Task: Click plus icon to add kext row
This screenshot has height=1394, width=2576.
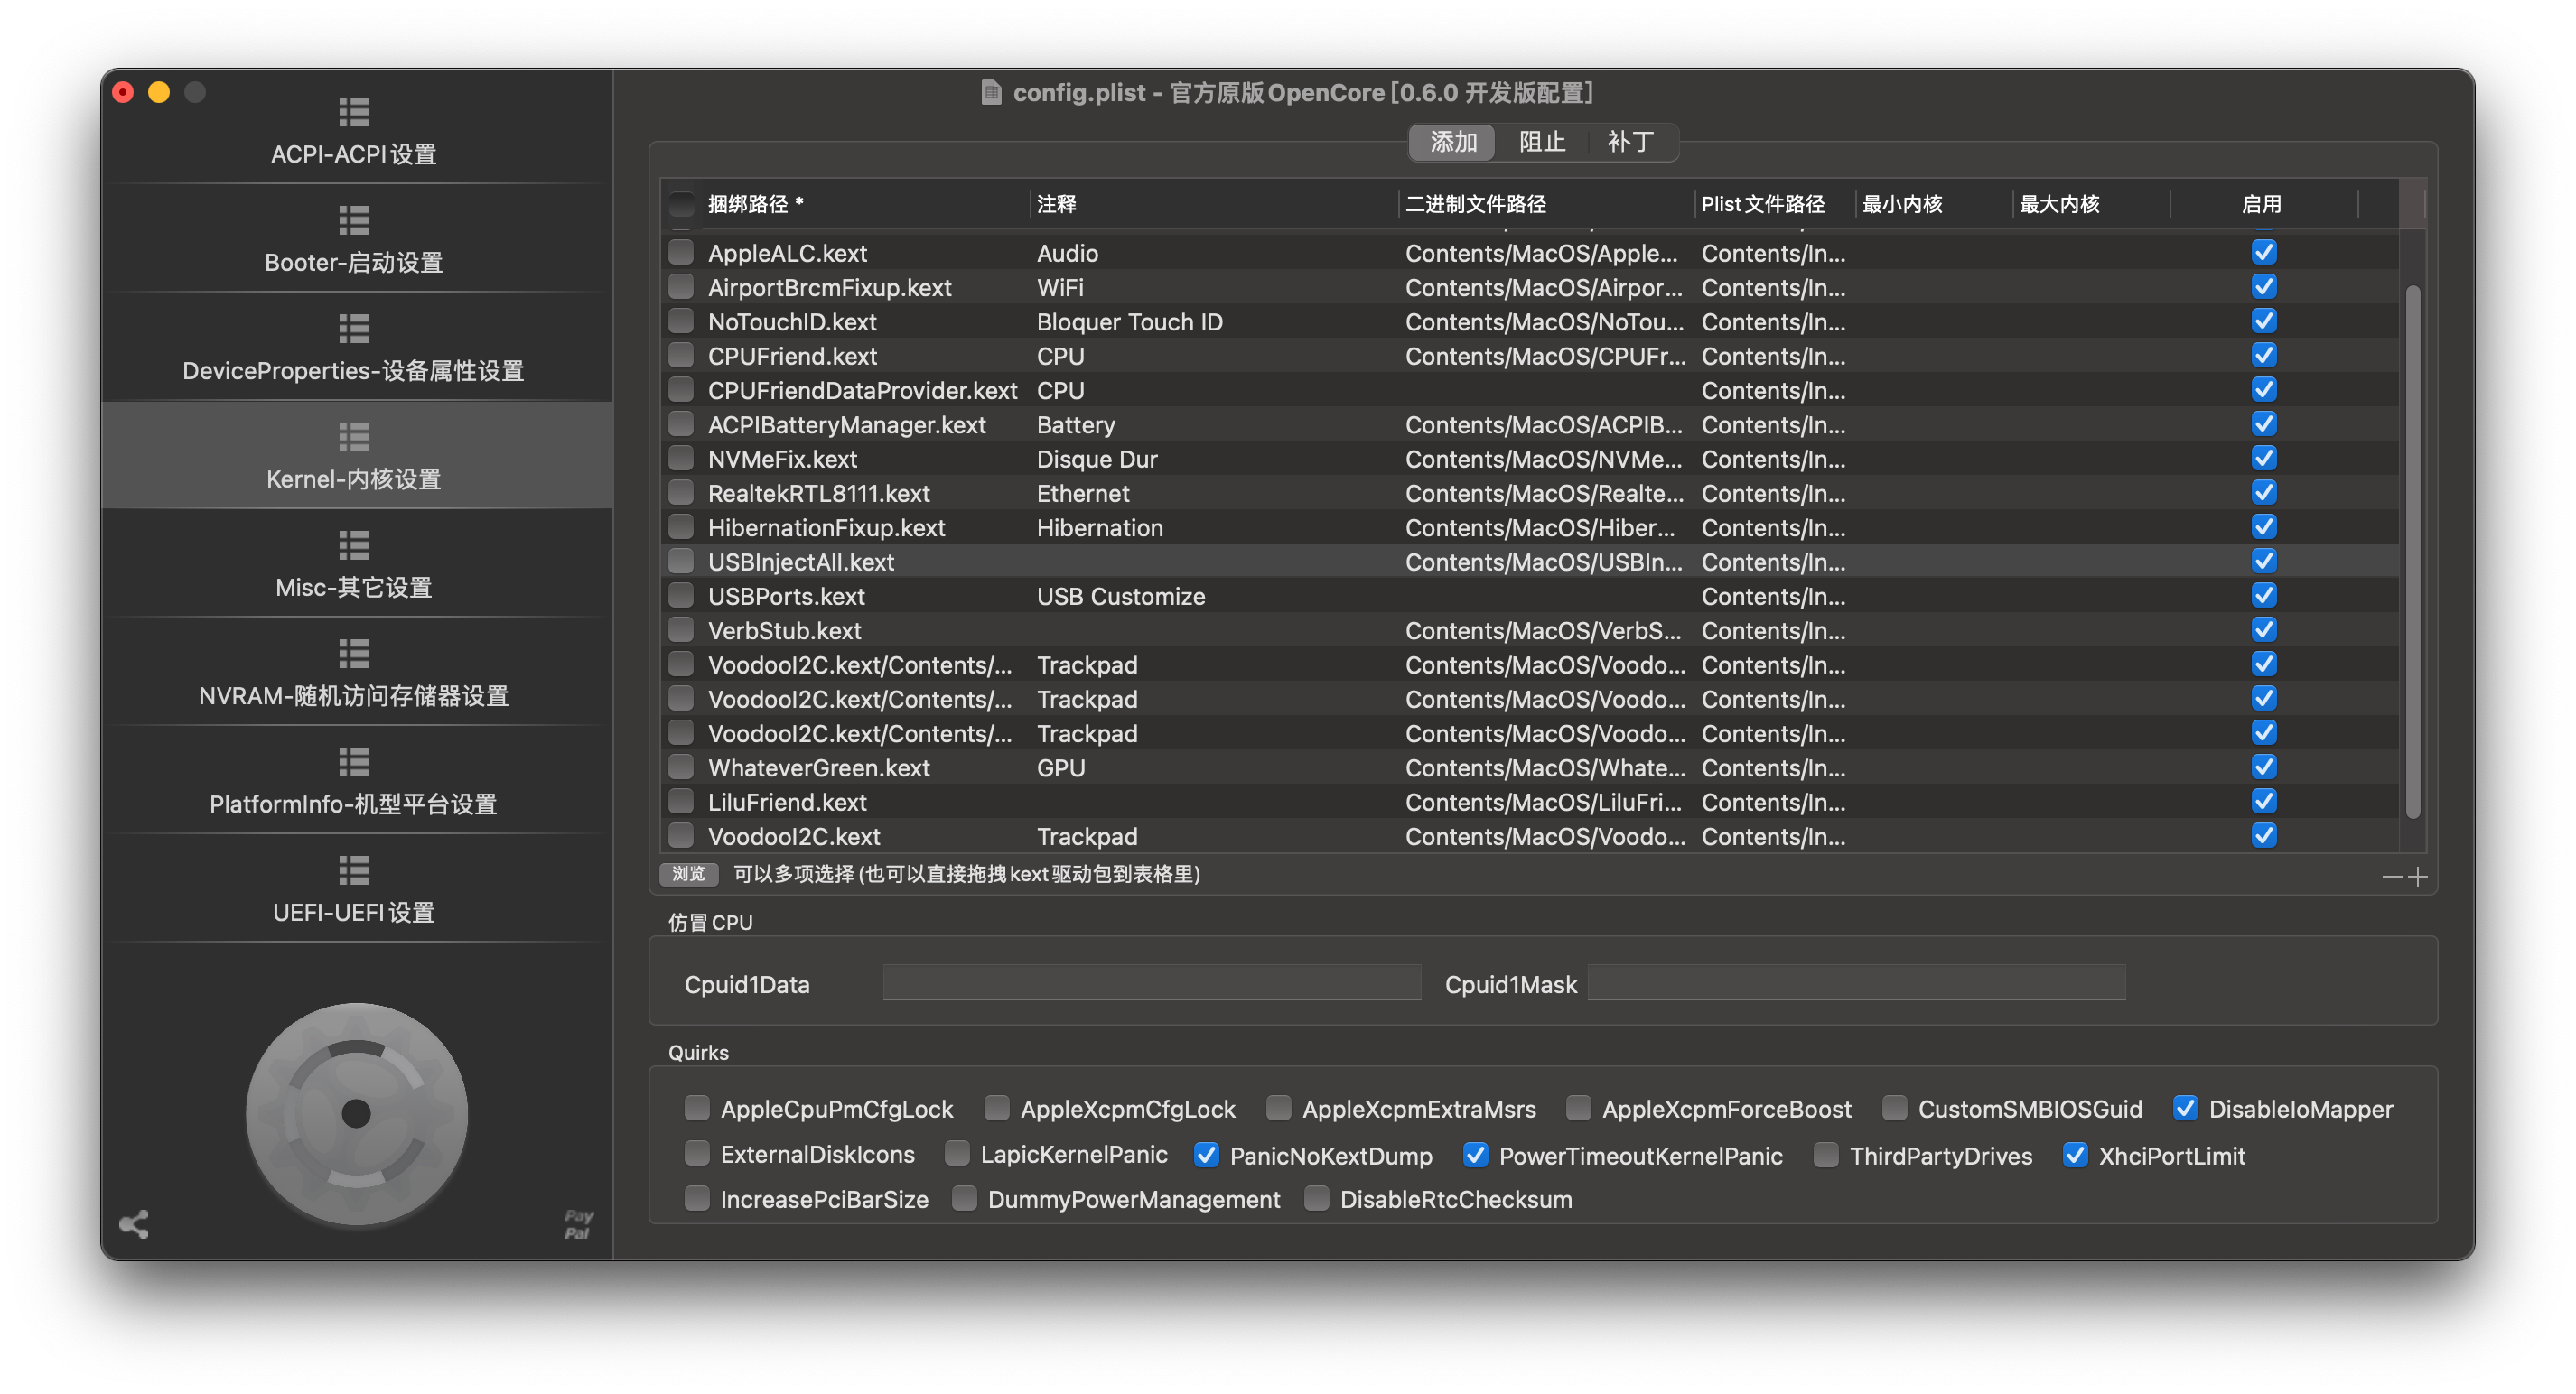Action: (2418, 877)
